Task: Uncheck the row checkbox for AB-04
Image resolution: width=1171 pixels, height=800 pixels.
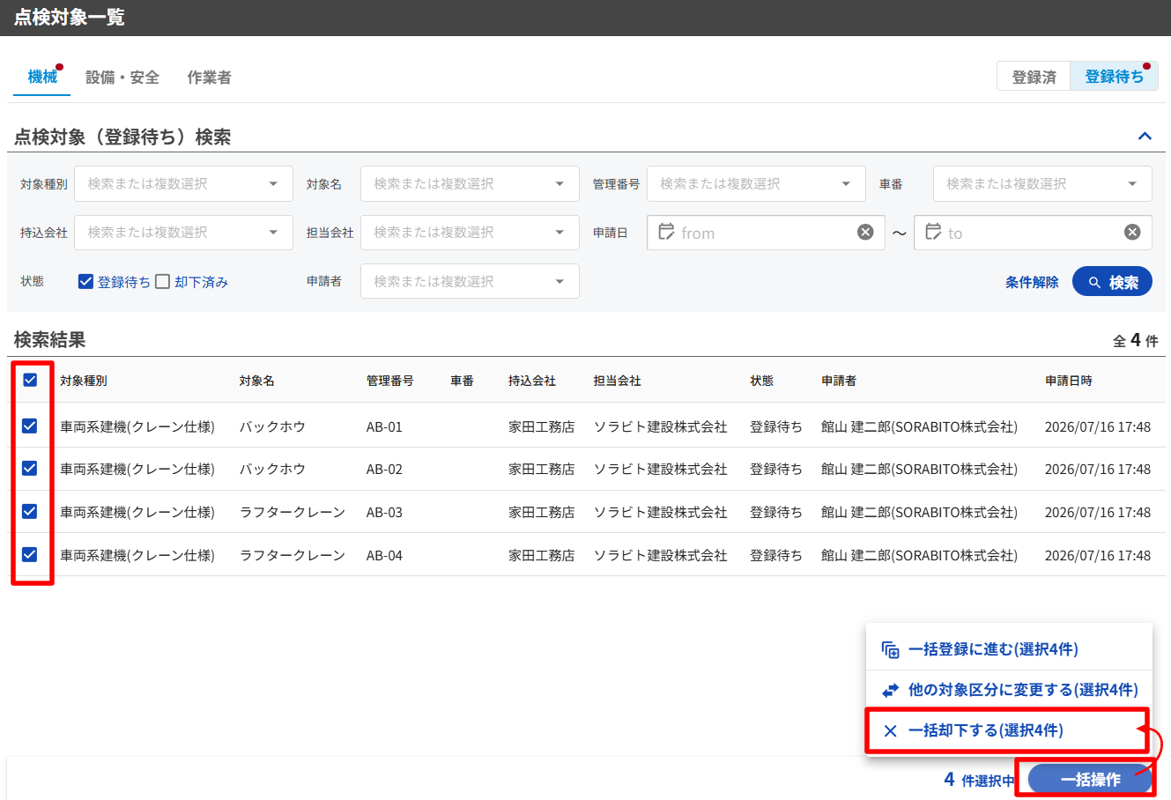Action: point(30,554)
